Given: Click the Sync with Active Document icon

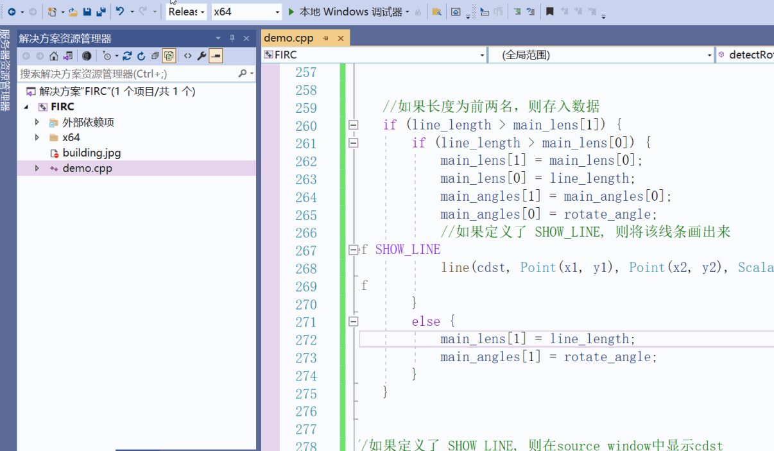Looking at the screenshot, I should tap(127, 56).
